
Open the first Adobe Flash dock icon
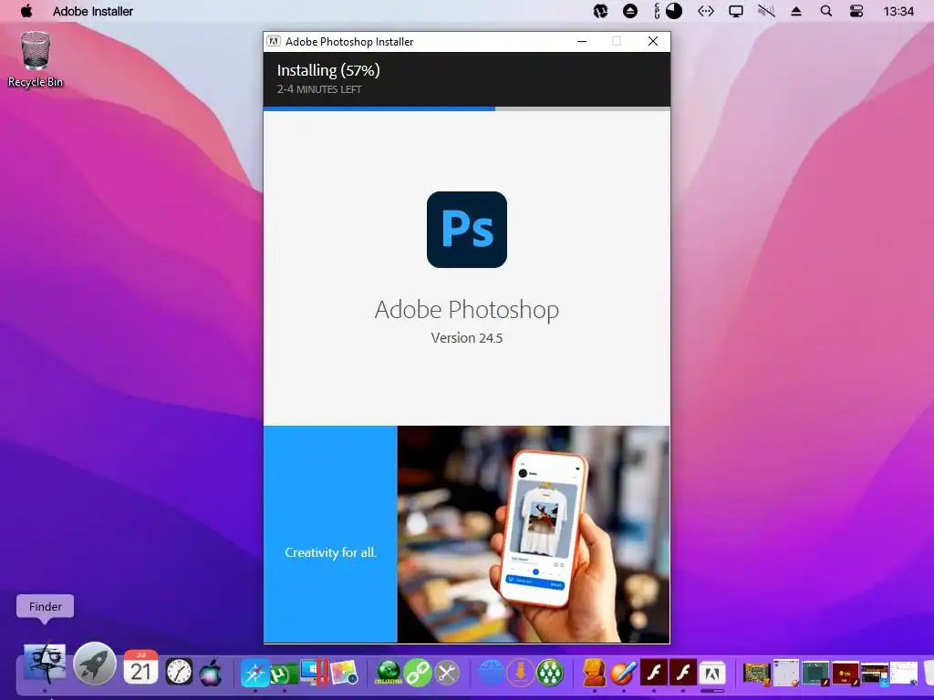point(653,673)
